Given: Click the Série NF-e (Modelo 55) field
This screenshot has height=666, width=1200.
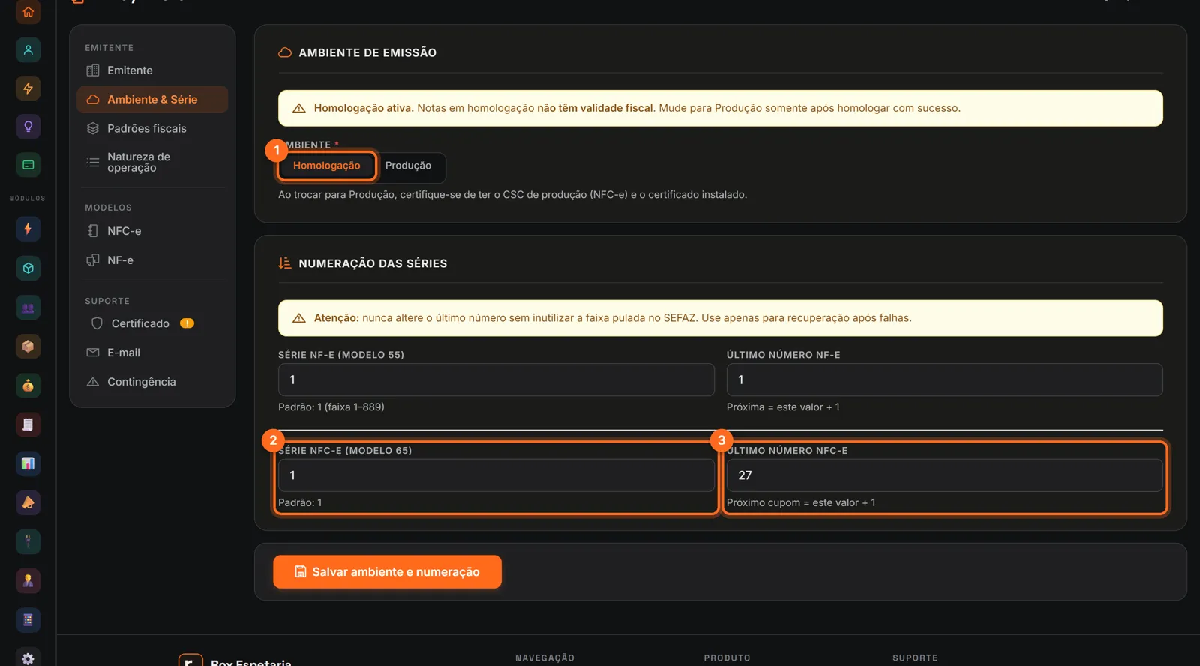Looking at the screenshot, I should [496, 379].
